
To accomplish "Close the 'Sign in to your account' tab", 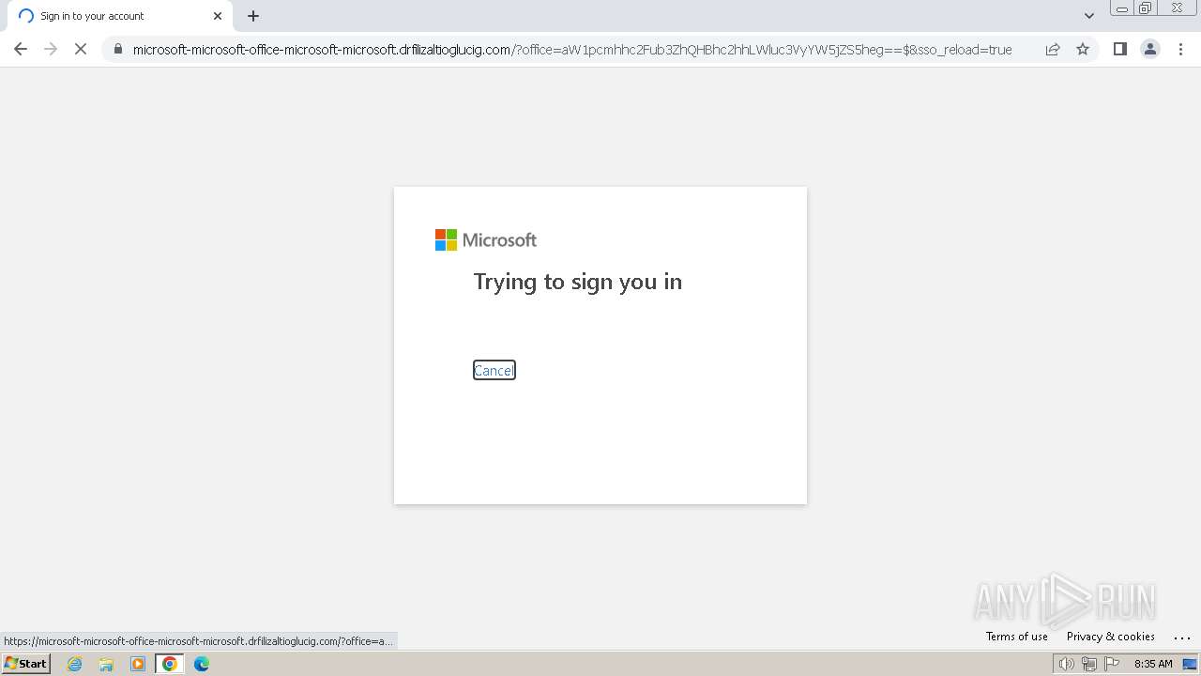I will [x=218, y=16].
